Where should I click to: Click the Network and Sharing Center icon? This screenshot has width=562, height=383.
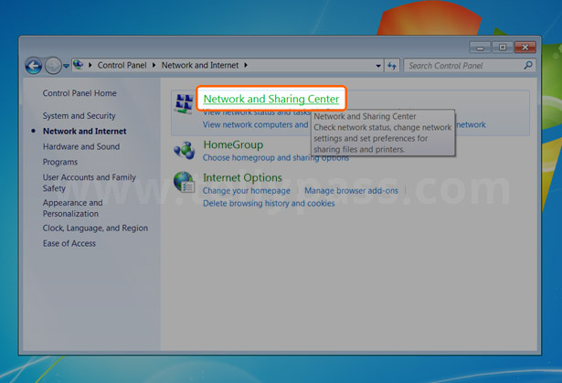click(x=185, y=103)
